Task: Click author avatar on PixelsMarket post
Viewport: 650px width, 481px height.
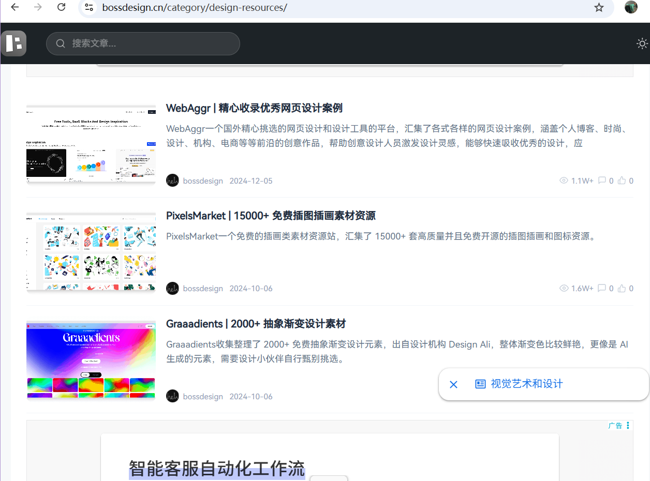Action: (172, 288)
